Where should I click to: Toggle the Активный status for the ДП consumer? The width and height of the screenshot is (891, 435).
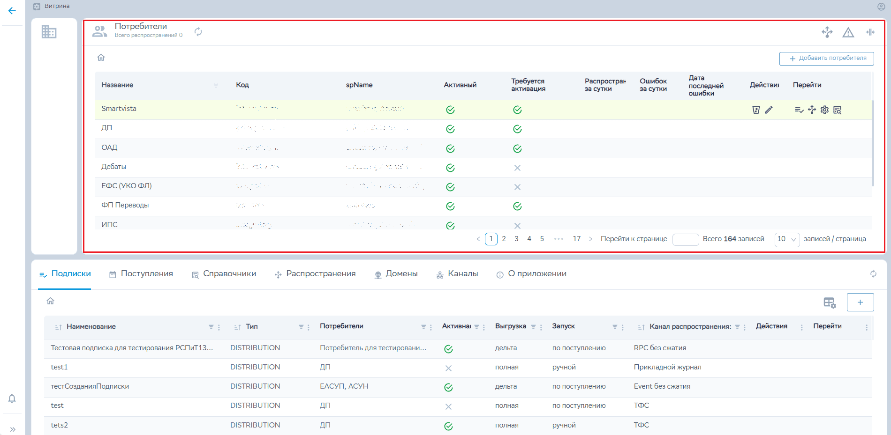[x=450, y=129]
